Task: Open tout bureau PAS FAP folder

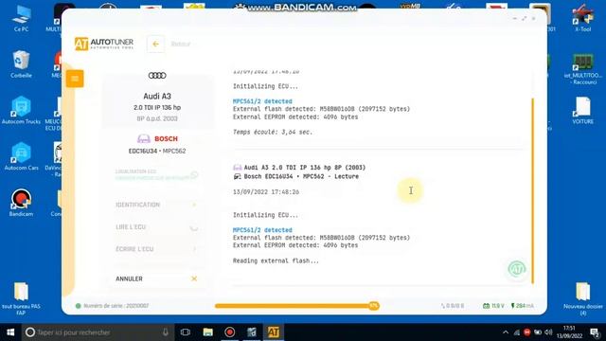Action: point(21,299)
